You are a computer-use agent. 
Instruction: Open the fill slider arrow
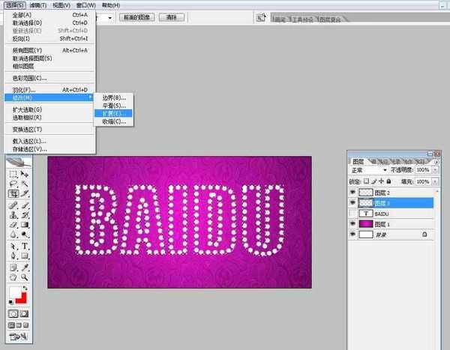(x=435, y=181)
